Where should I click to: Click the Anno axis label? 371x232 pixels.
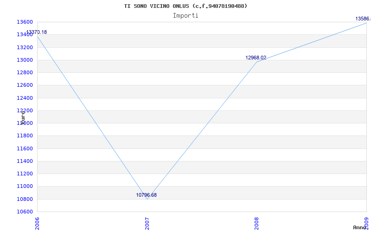(359, 227)
